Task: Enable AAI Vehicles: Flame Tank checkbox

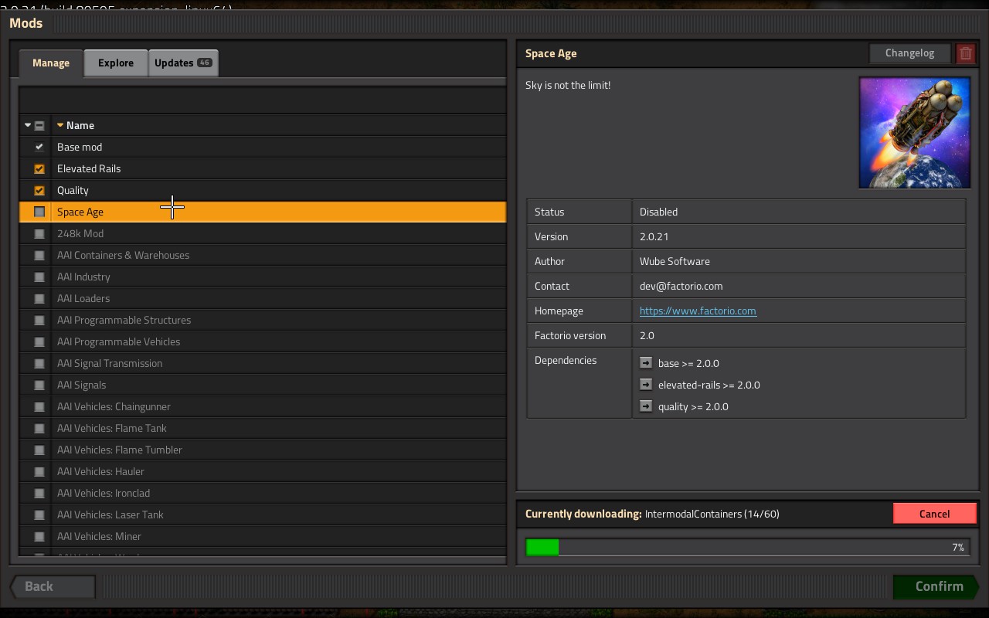Action: [39, 428]
